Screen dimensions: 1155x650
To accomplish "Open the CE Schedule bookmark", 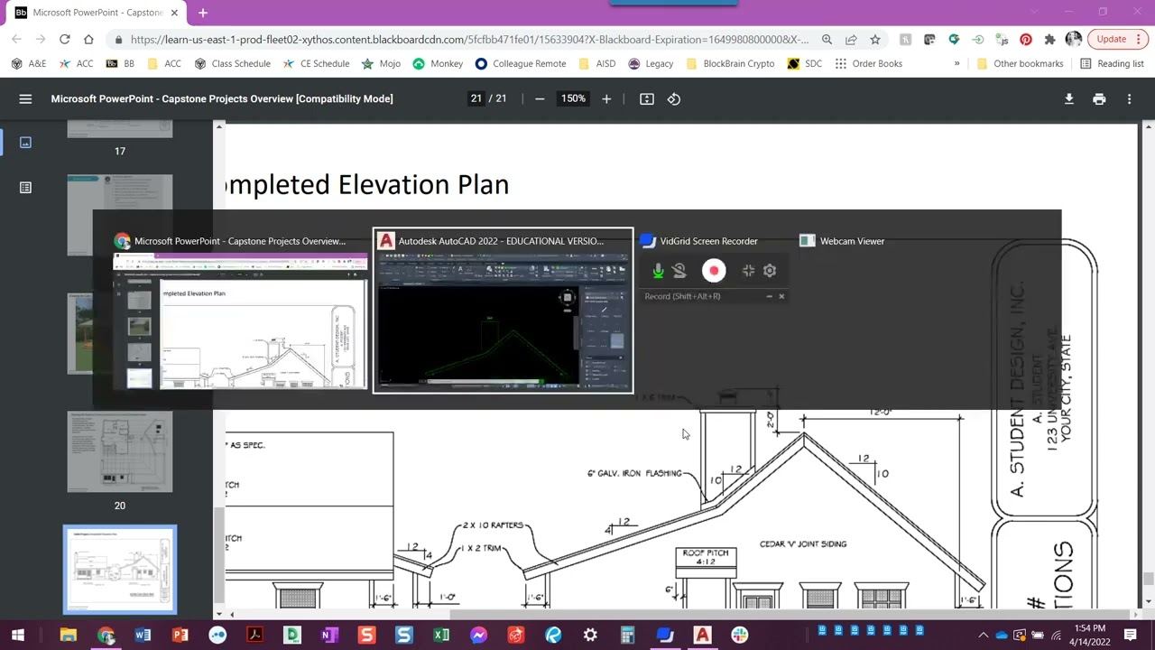I will tap(317, 64).
